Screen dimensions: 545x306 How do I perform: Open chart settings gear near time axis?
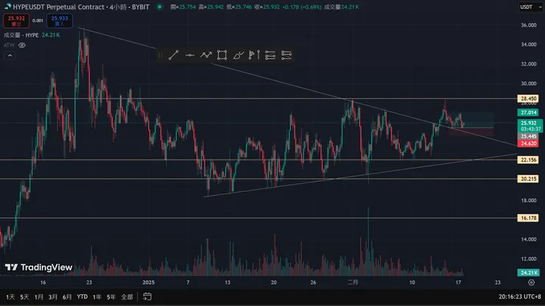point(532,282)
